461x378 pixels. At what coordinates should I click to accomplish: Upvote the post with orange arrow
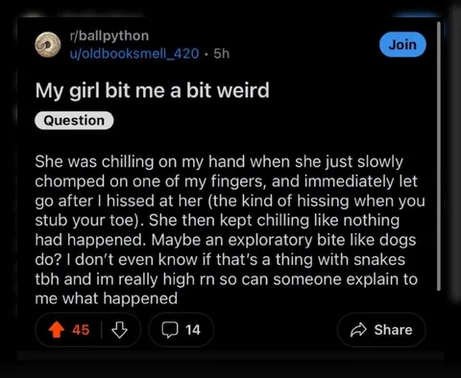tap(57, 330)
